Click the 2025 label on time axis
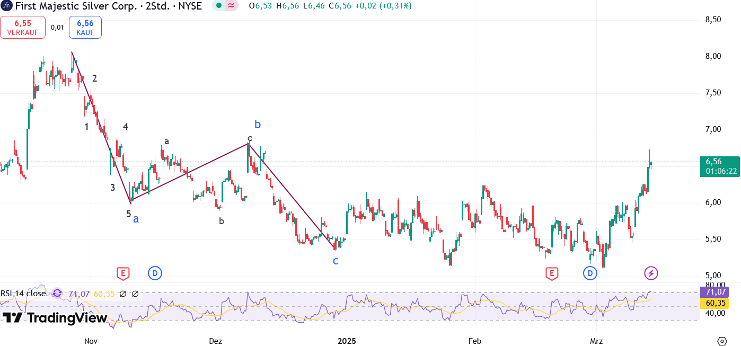 coord(347,341)
